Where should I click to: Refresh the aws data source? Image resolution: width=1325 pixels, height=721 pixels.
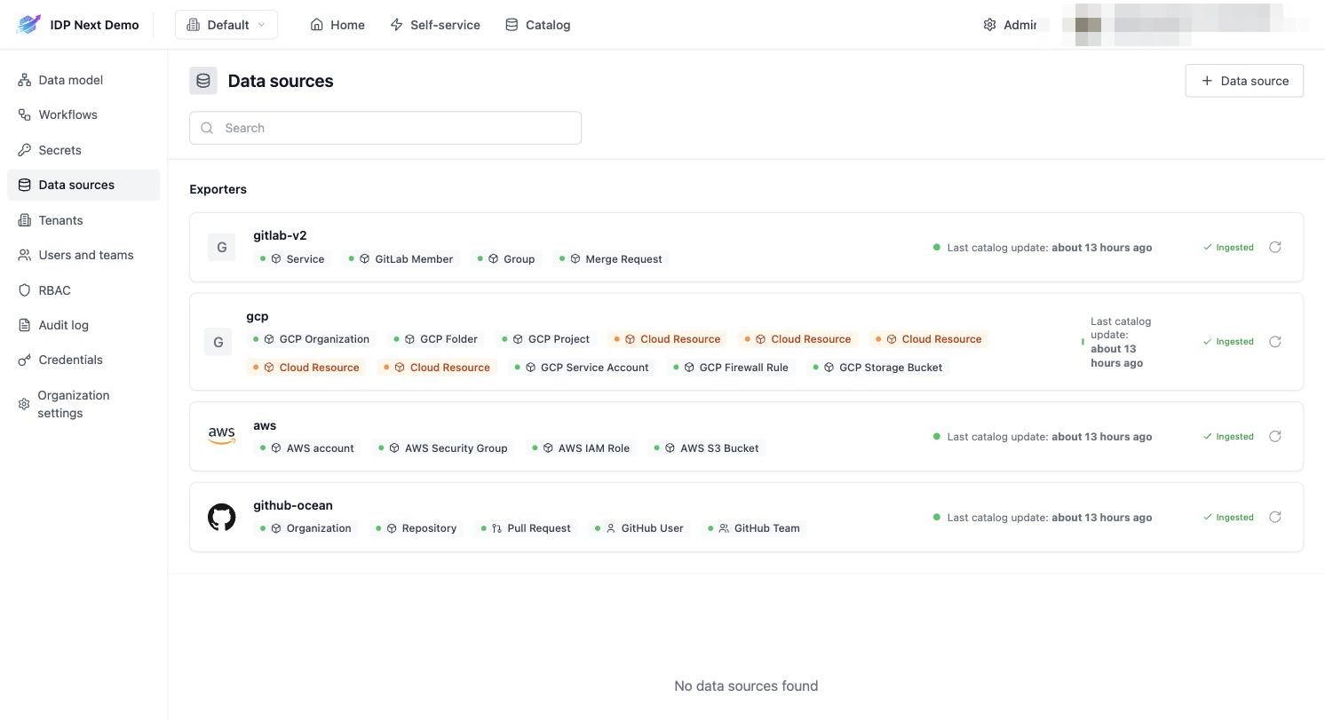coord(1274,436)
